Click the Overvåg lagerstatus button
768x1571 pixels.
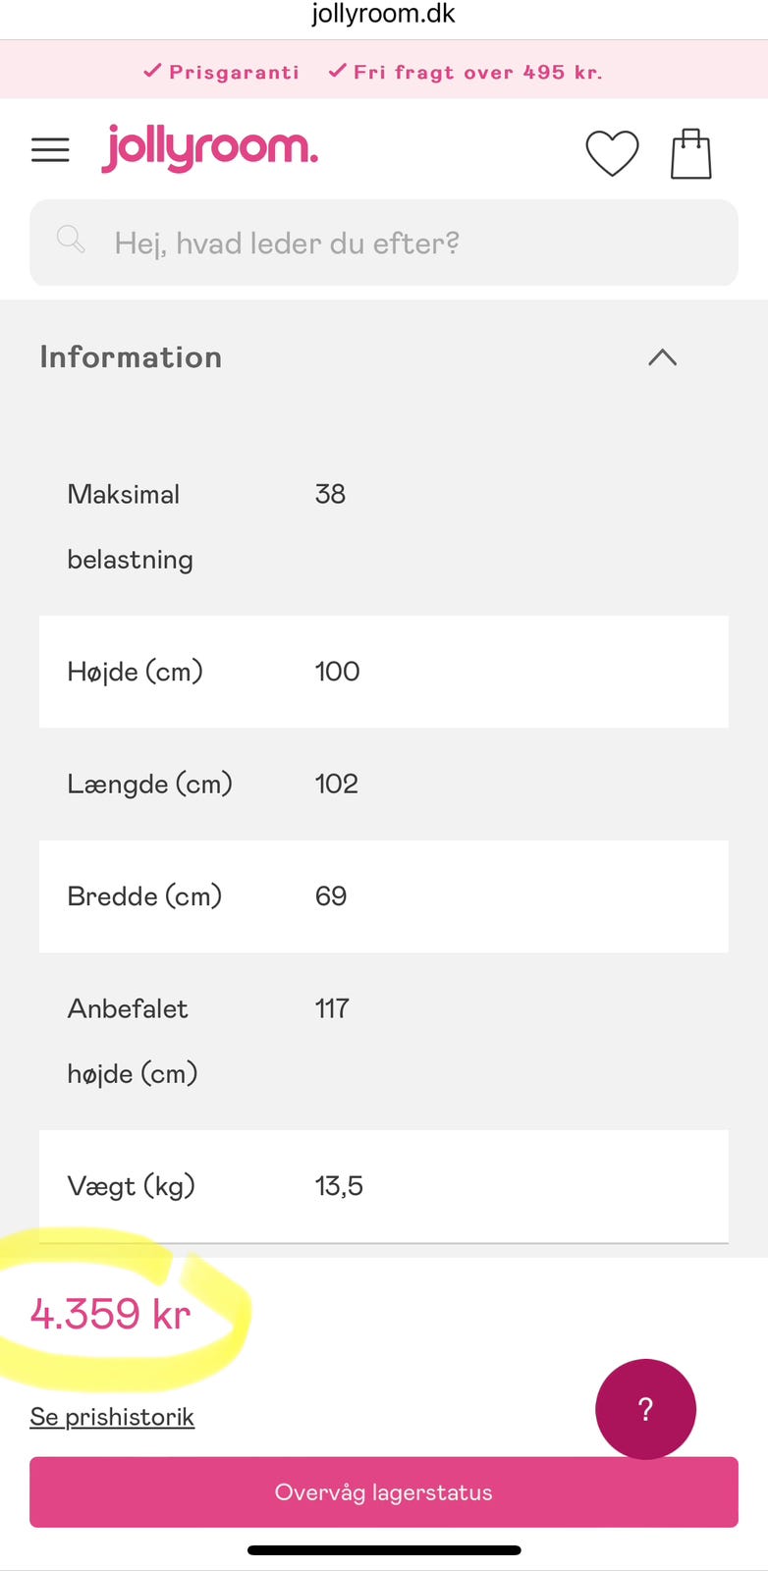pos(384,1492)
